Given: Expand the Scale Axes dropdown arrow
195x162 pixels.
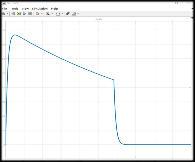Looking at the screenshot, I should 62,14.
